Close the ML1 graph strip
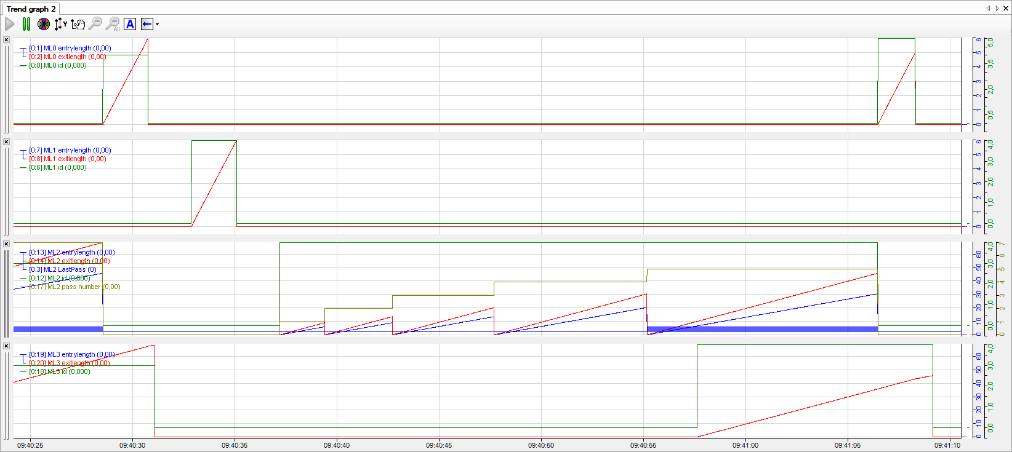 click(6, 141)
